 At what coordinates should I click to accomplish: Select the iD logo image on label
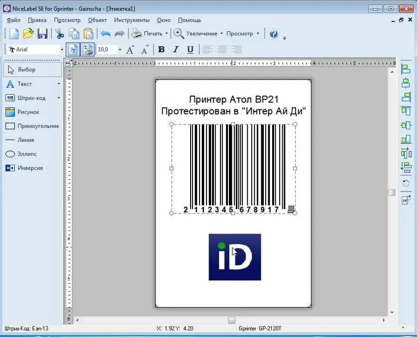click(235, 257)
